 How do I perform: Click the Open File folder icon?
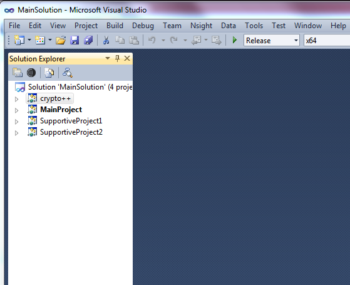[61, 41]
